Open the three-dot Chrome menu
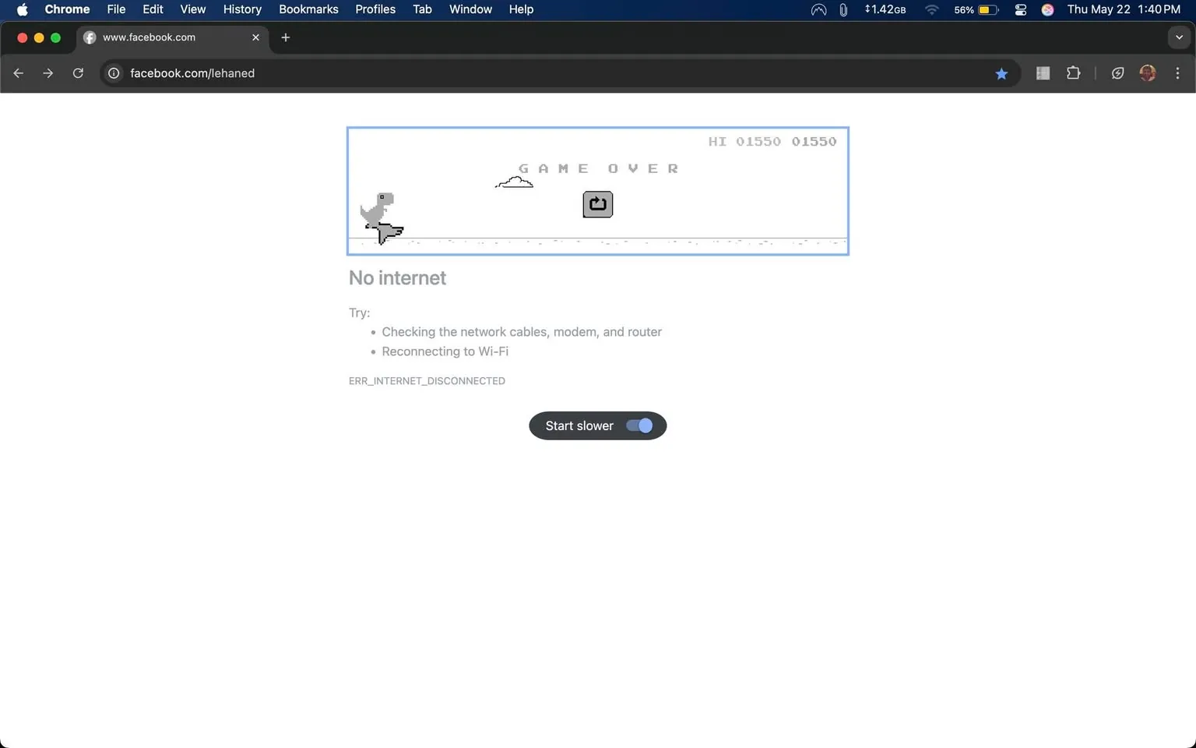This screenshot has height=748, width=1196. pyautogui.click(x=1177, y=73)
